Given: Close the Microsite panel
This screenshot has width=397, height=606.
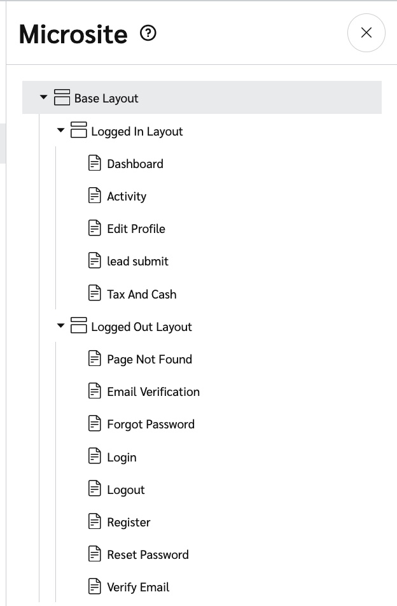Looking at the screenshot, I should pos(366,33).
